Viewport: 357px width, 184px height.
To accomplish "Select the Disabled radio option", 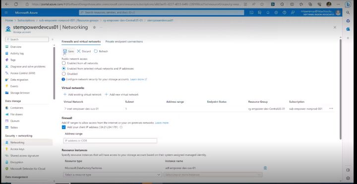I will point(64,74).
